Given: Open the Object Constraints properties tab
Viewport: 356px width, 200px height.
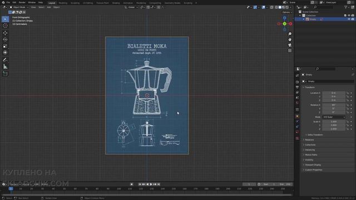Looking at the screenshot, I should (x=297, y=127).
